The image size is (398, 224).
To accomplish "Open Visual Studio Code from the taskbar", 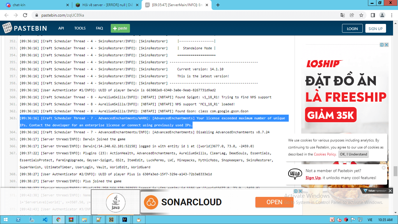I will pos(45,220).
